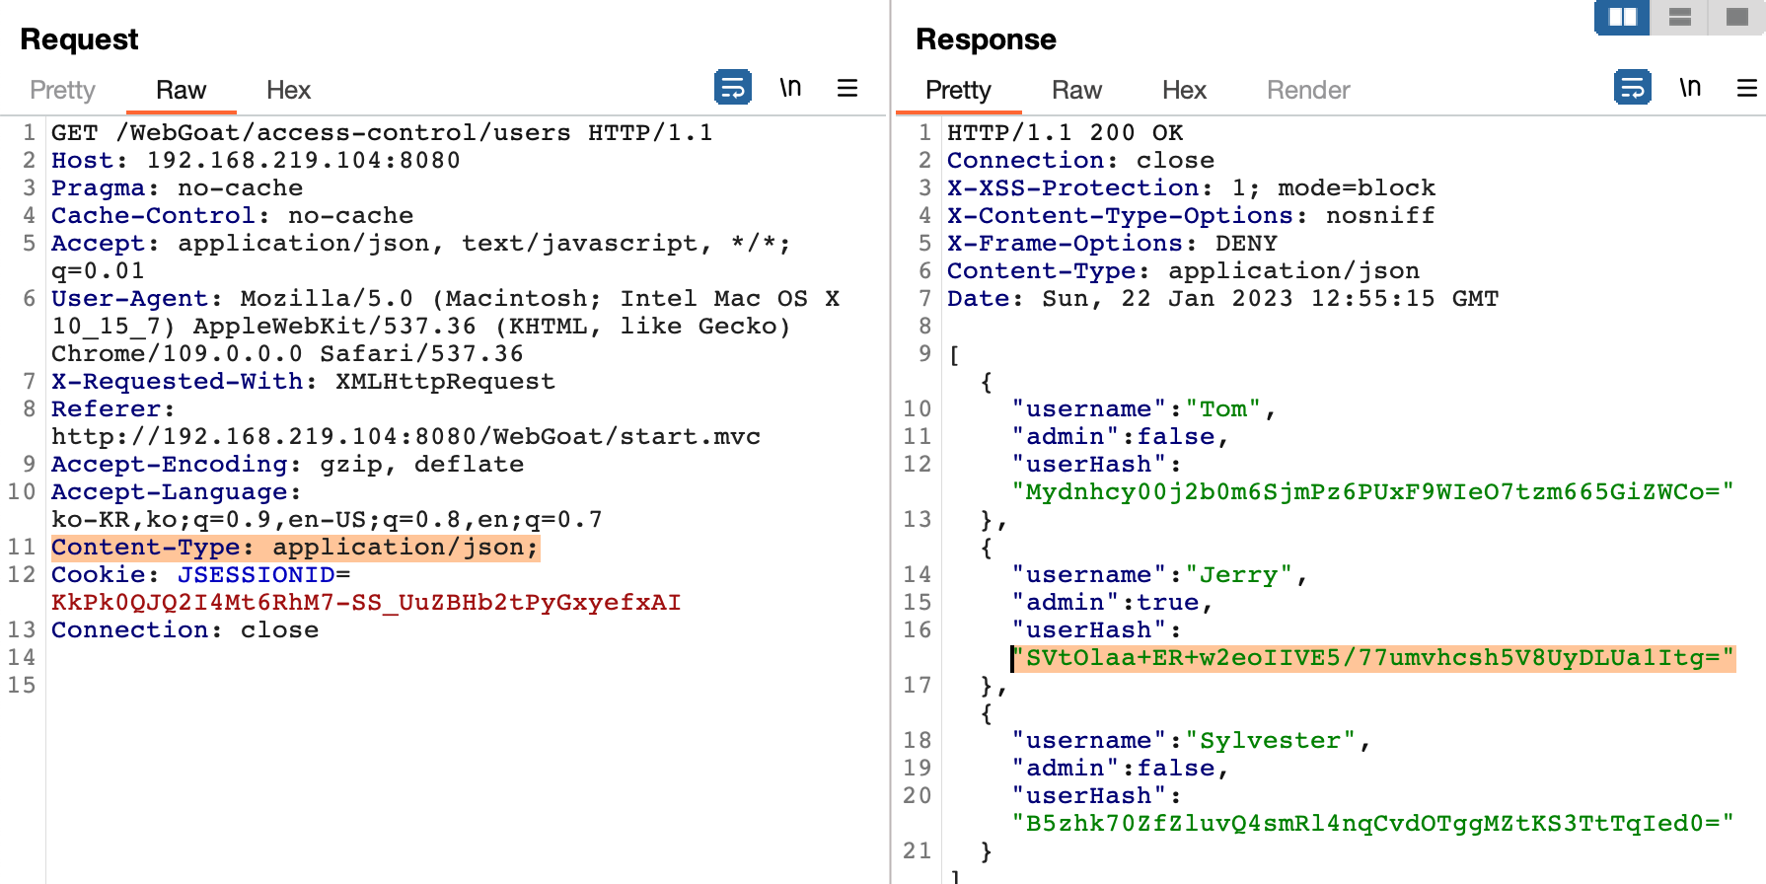Select side-by-side split layout icon
This screenshot has width=1766, height=884.
click(x=1622, y=17)
